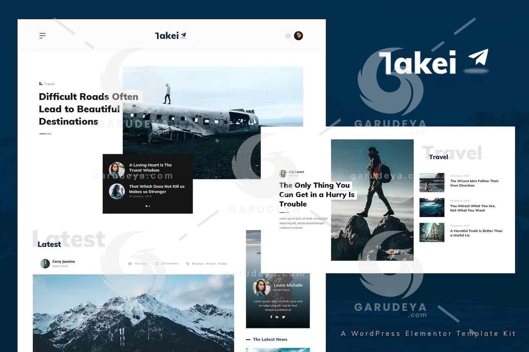Viewport: 529px width, 352px height.
Task: Open the #Fashion hashtag
Action: coord(198,264)
